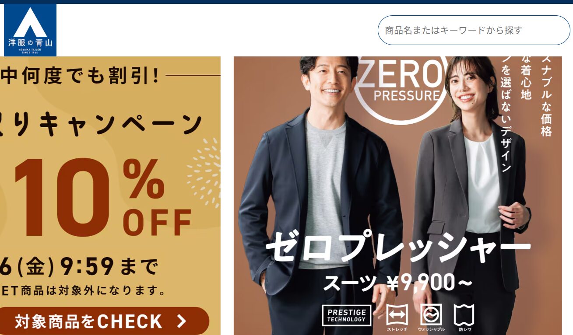This screenshot has width=573, height=335.
Task: Select the PRESTIGE TECHNOLOGY badge
Action: pyautogui.click(x=347, y=316)
